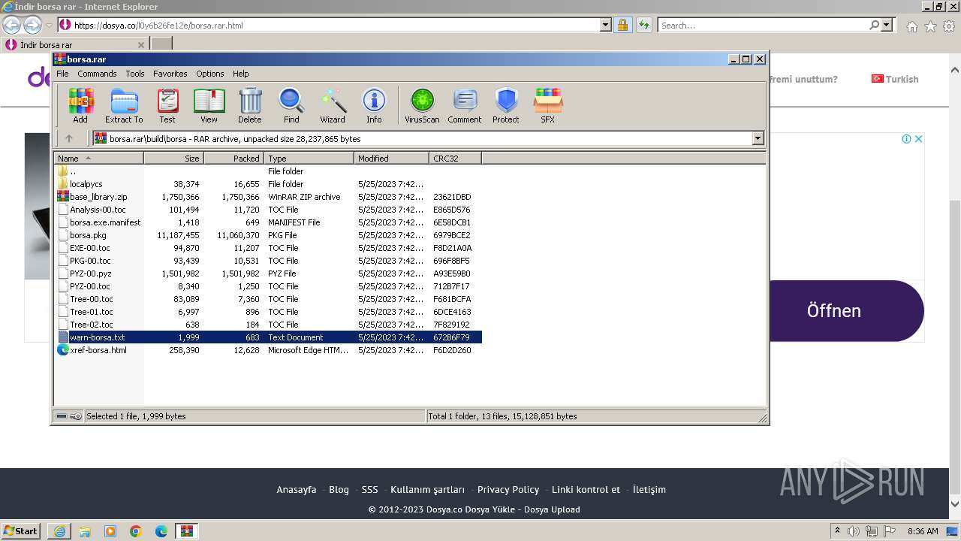The image size is (961, 541).
Task: Open the Favorites menu
Action: pos(170,74)
